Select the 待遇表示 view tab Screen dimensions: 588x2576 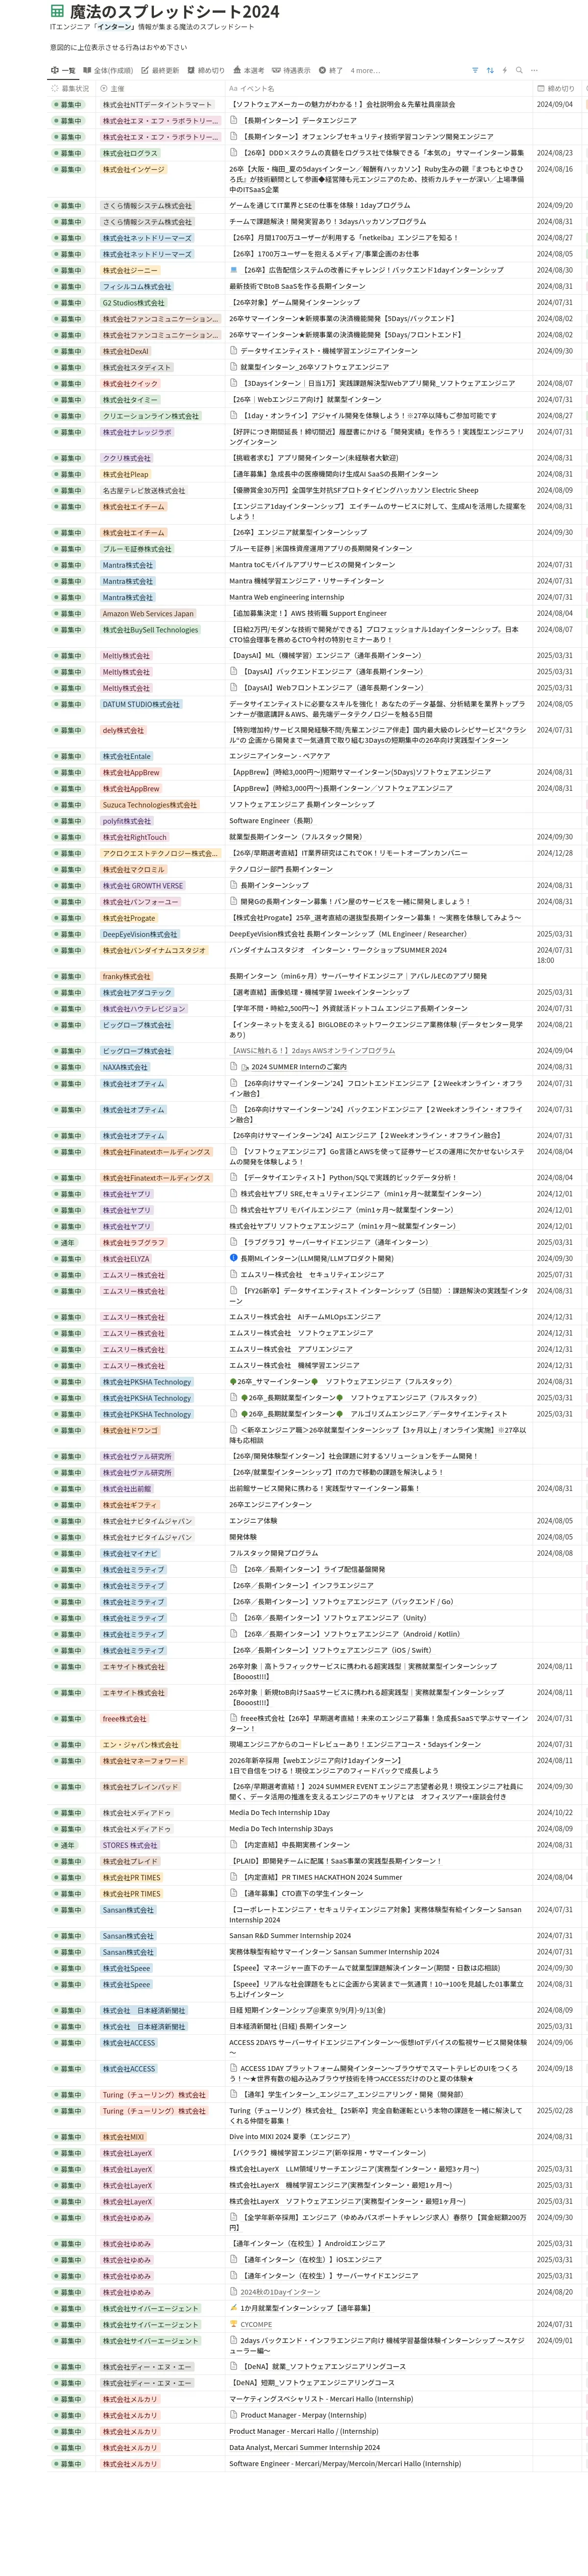(292, 71)
